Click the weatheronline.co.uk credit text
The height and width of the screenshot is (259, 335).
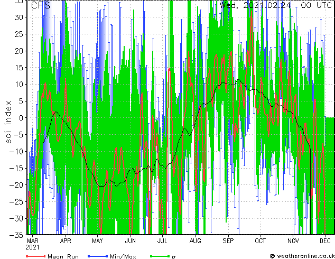(x=305, y=256)
